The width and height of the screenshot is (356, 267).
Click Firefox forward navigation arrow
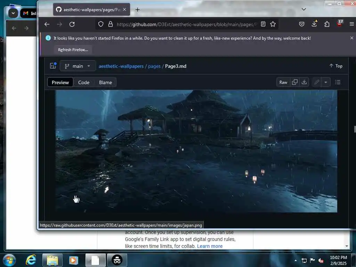[x=59, y=24]
